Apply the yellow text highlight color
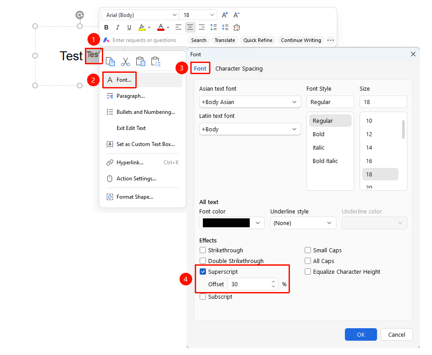The height and width of the screenshot is (355, 432). pyautogui.click(x=142, y=27)
